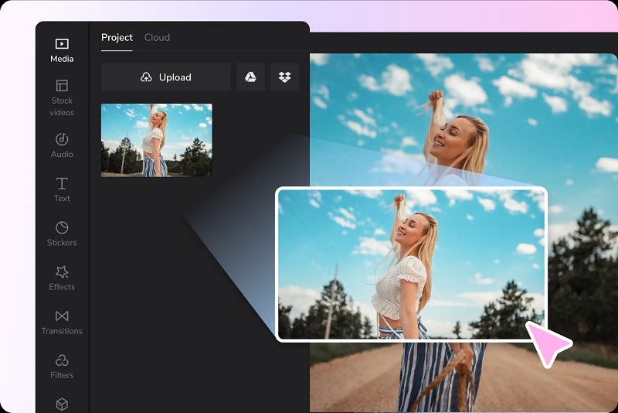This screenshot has width=618, height=413.
Task: Select the Effects star icon
Action: [62, 271]
